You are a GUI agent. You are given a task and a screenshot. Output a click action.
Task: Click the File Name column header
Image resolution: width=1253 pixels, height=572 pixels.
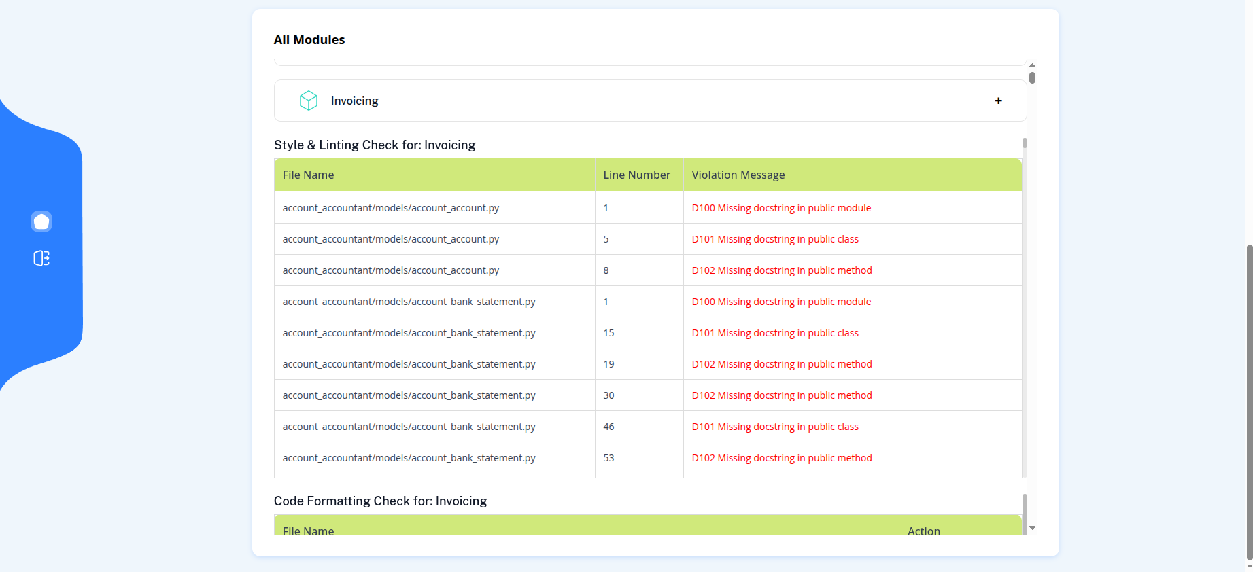coord(434,175)
